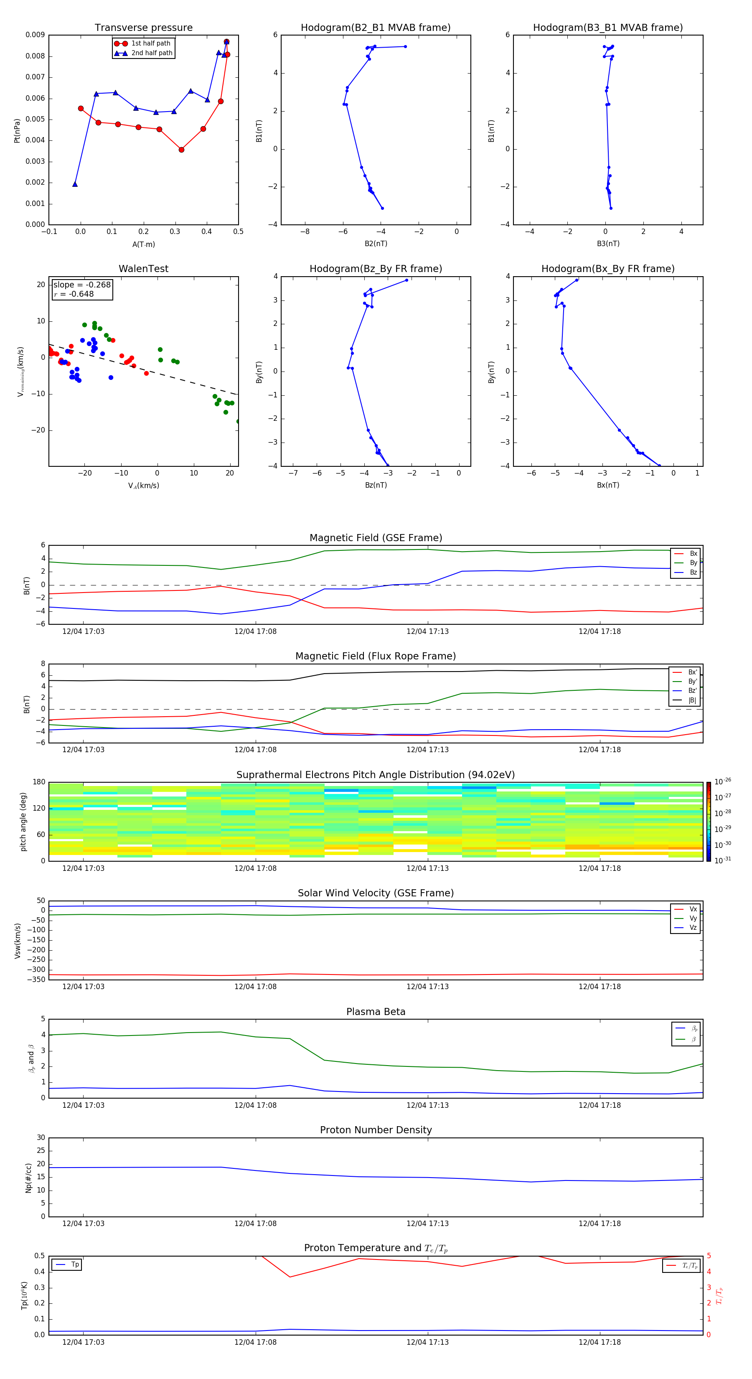Click the "Pt(nPa)" y-axis label
752x1379 pixels.
tap(17, 130)
